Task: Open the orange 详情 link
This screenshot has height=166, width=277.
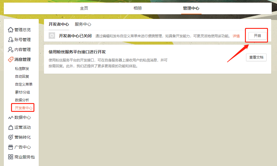Action: click(x=236, y=36)
